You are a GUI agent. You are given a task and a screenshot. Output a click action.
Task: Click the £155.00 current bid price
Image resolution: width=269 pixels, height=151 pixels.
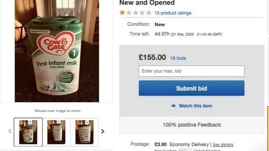pos(152,57)
